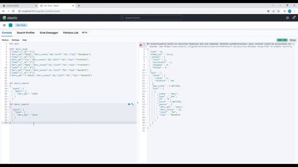298x167 pixels.
Task: Open the Elastic help menu icon
Action: coord(287,18)
